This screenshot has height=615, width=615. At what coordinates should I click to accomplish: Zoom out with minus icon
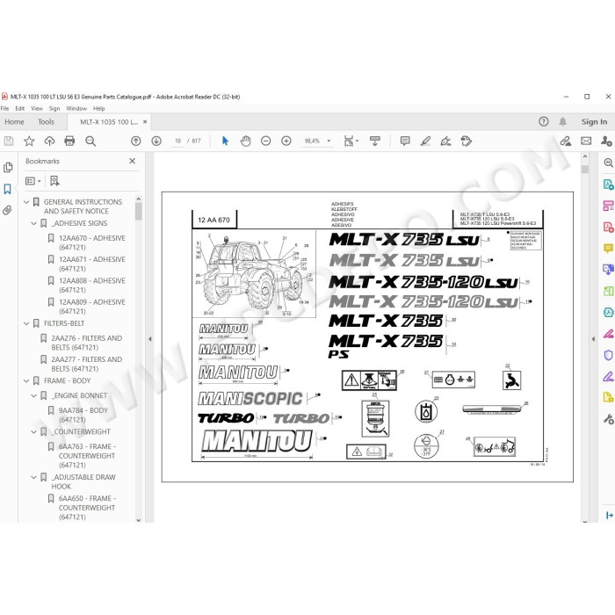coord(266,141)
